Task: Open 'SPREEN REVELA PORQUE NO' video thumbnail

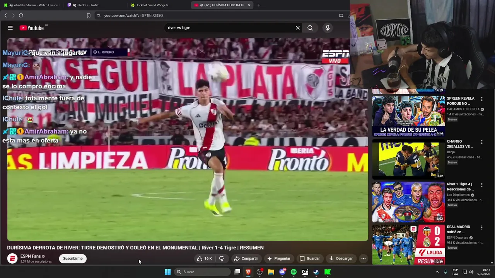Action: [408, 116]
